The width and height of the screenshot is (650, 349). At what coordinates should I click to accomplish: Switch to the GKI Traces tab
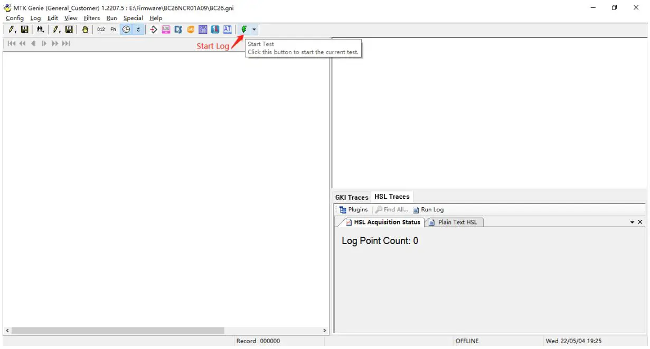[x=351, y=197]
